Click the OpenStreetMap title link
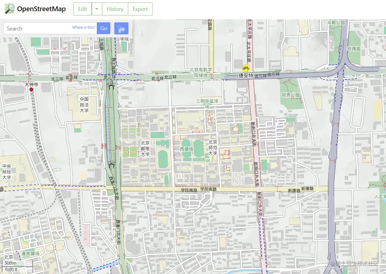 tap(41, 9)
